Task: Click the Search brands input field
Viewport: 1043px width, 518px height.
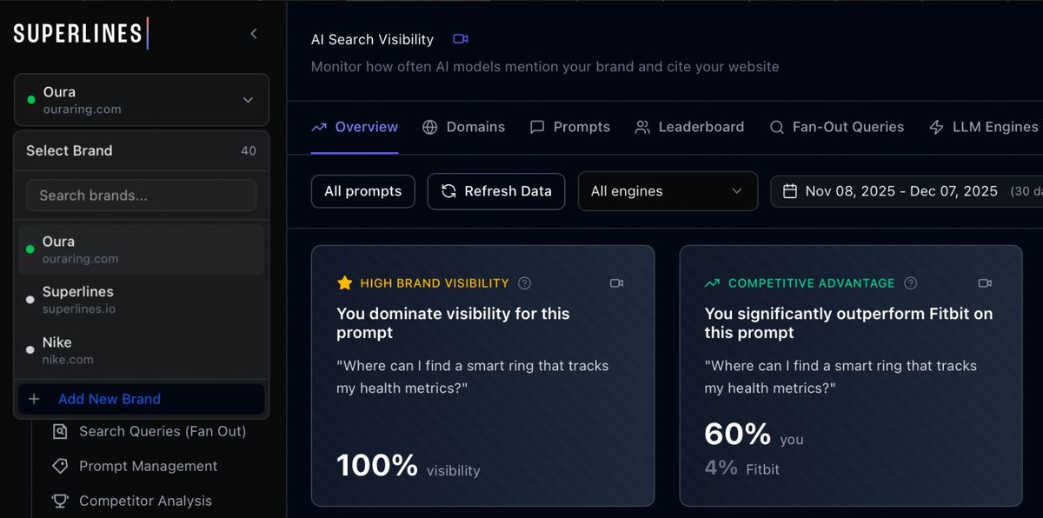Action: 141,195
